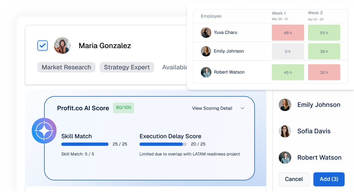Click the Profit.co AI Score heading
Viewport: 354px width, 192px height.
[83, 108]
